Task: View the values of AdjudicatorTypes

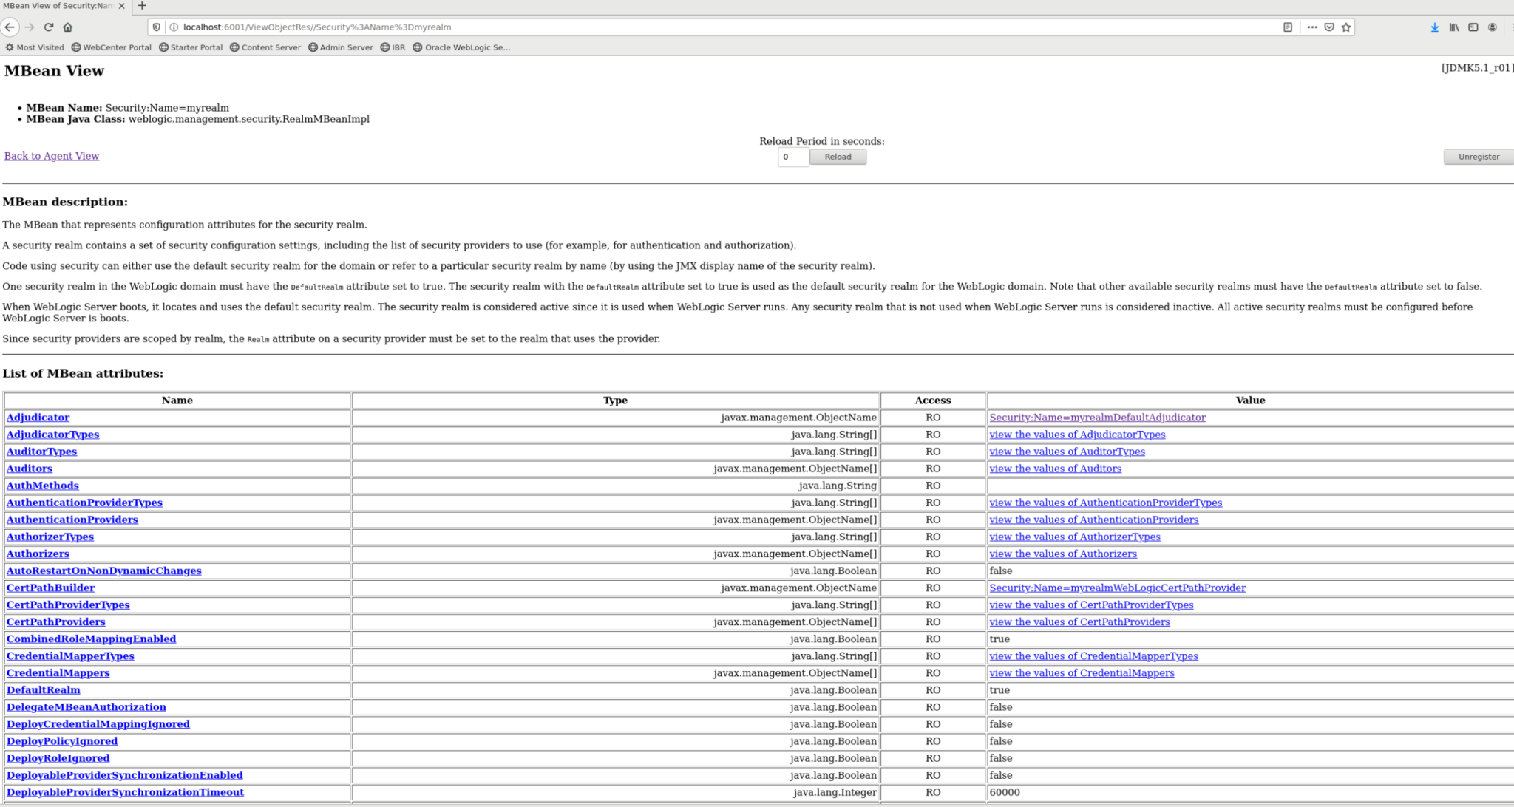Action: (x=1077, y=435)
